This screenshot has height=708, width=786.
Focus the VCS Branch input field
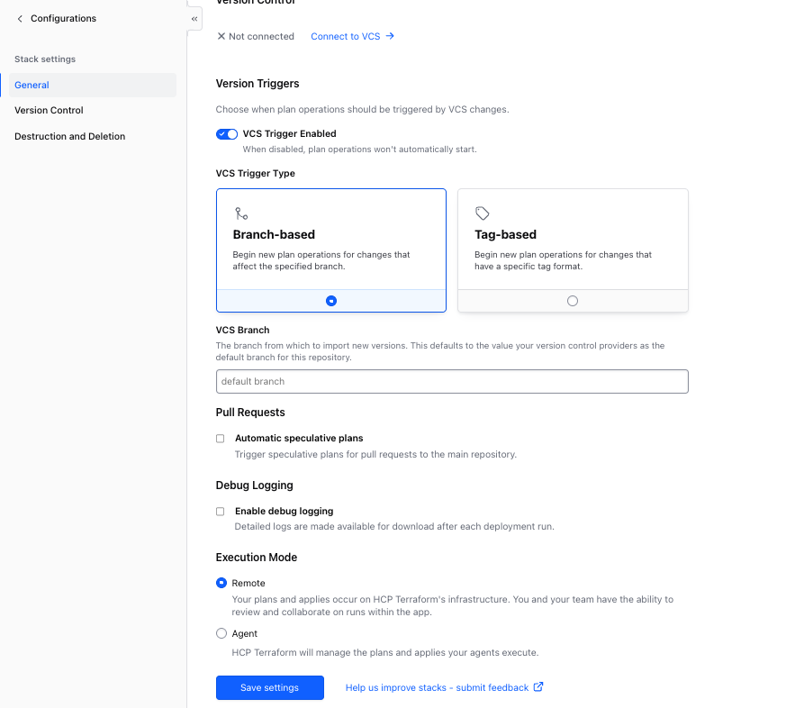[452, 382]
